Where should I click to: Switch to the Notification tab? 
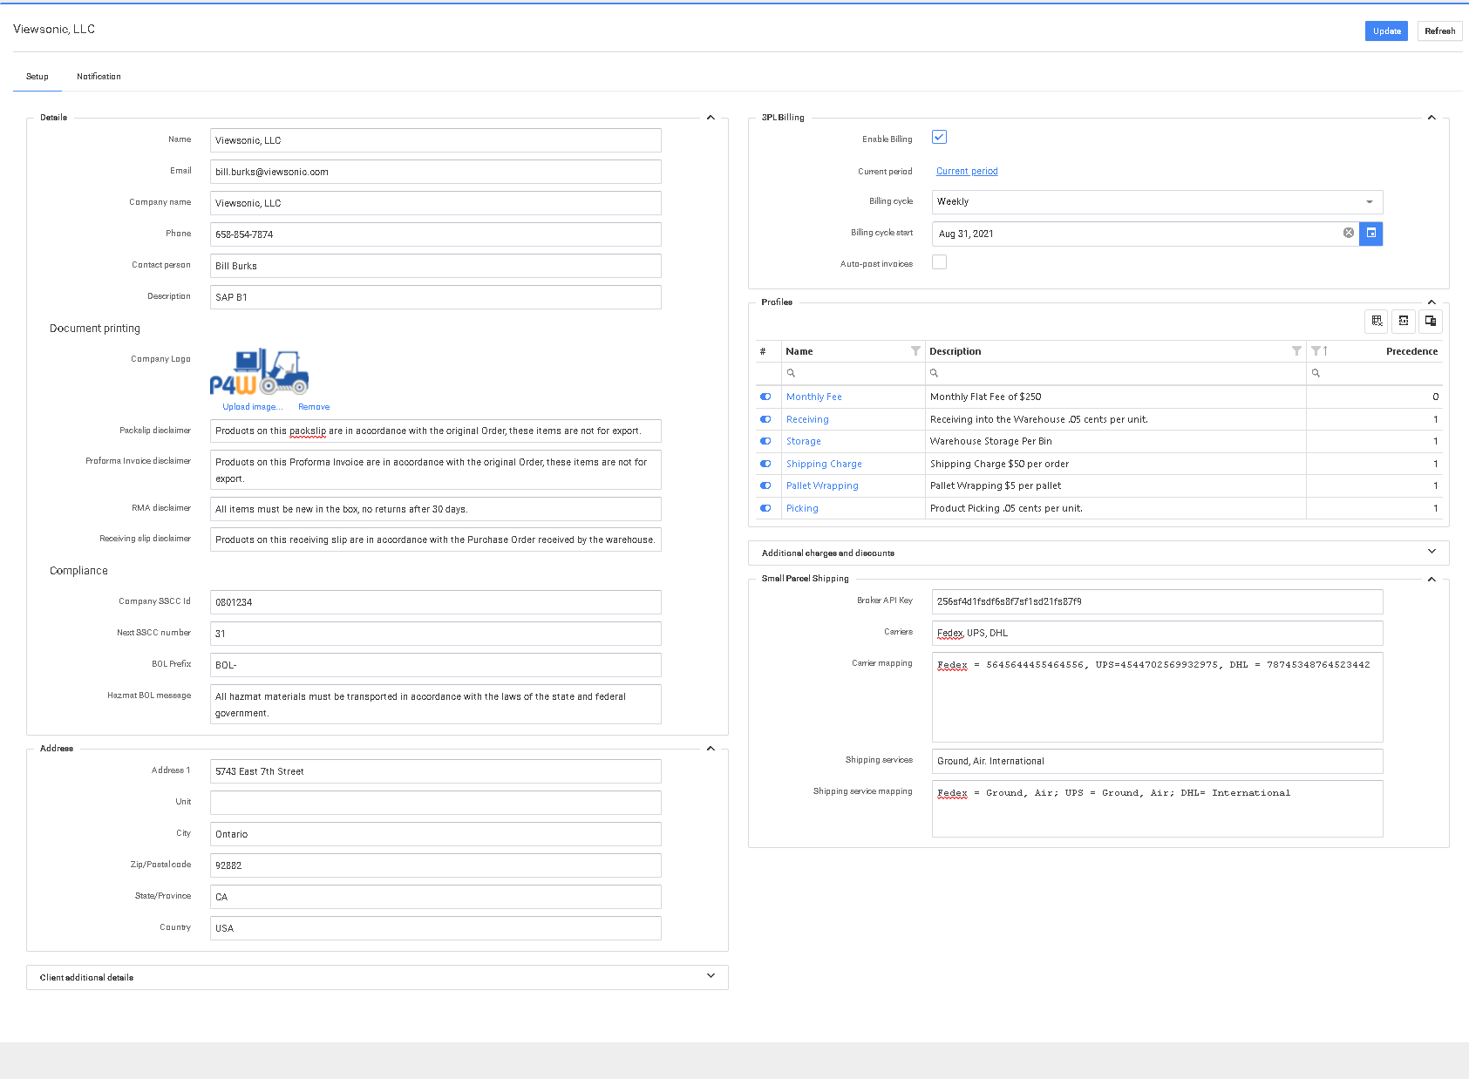(99, 77)
